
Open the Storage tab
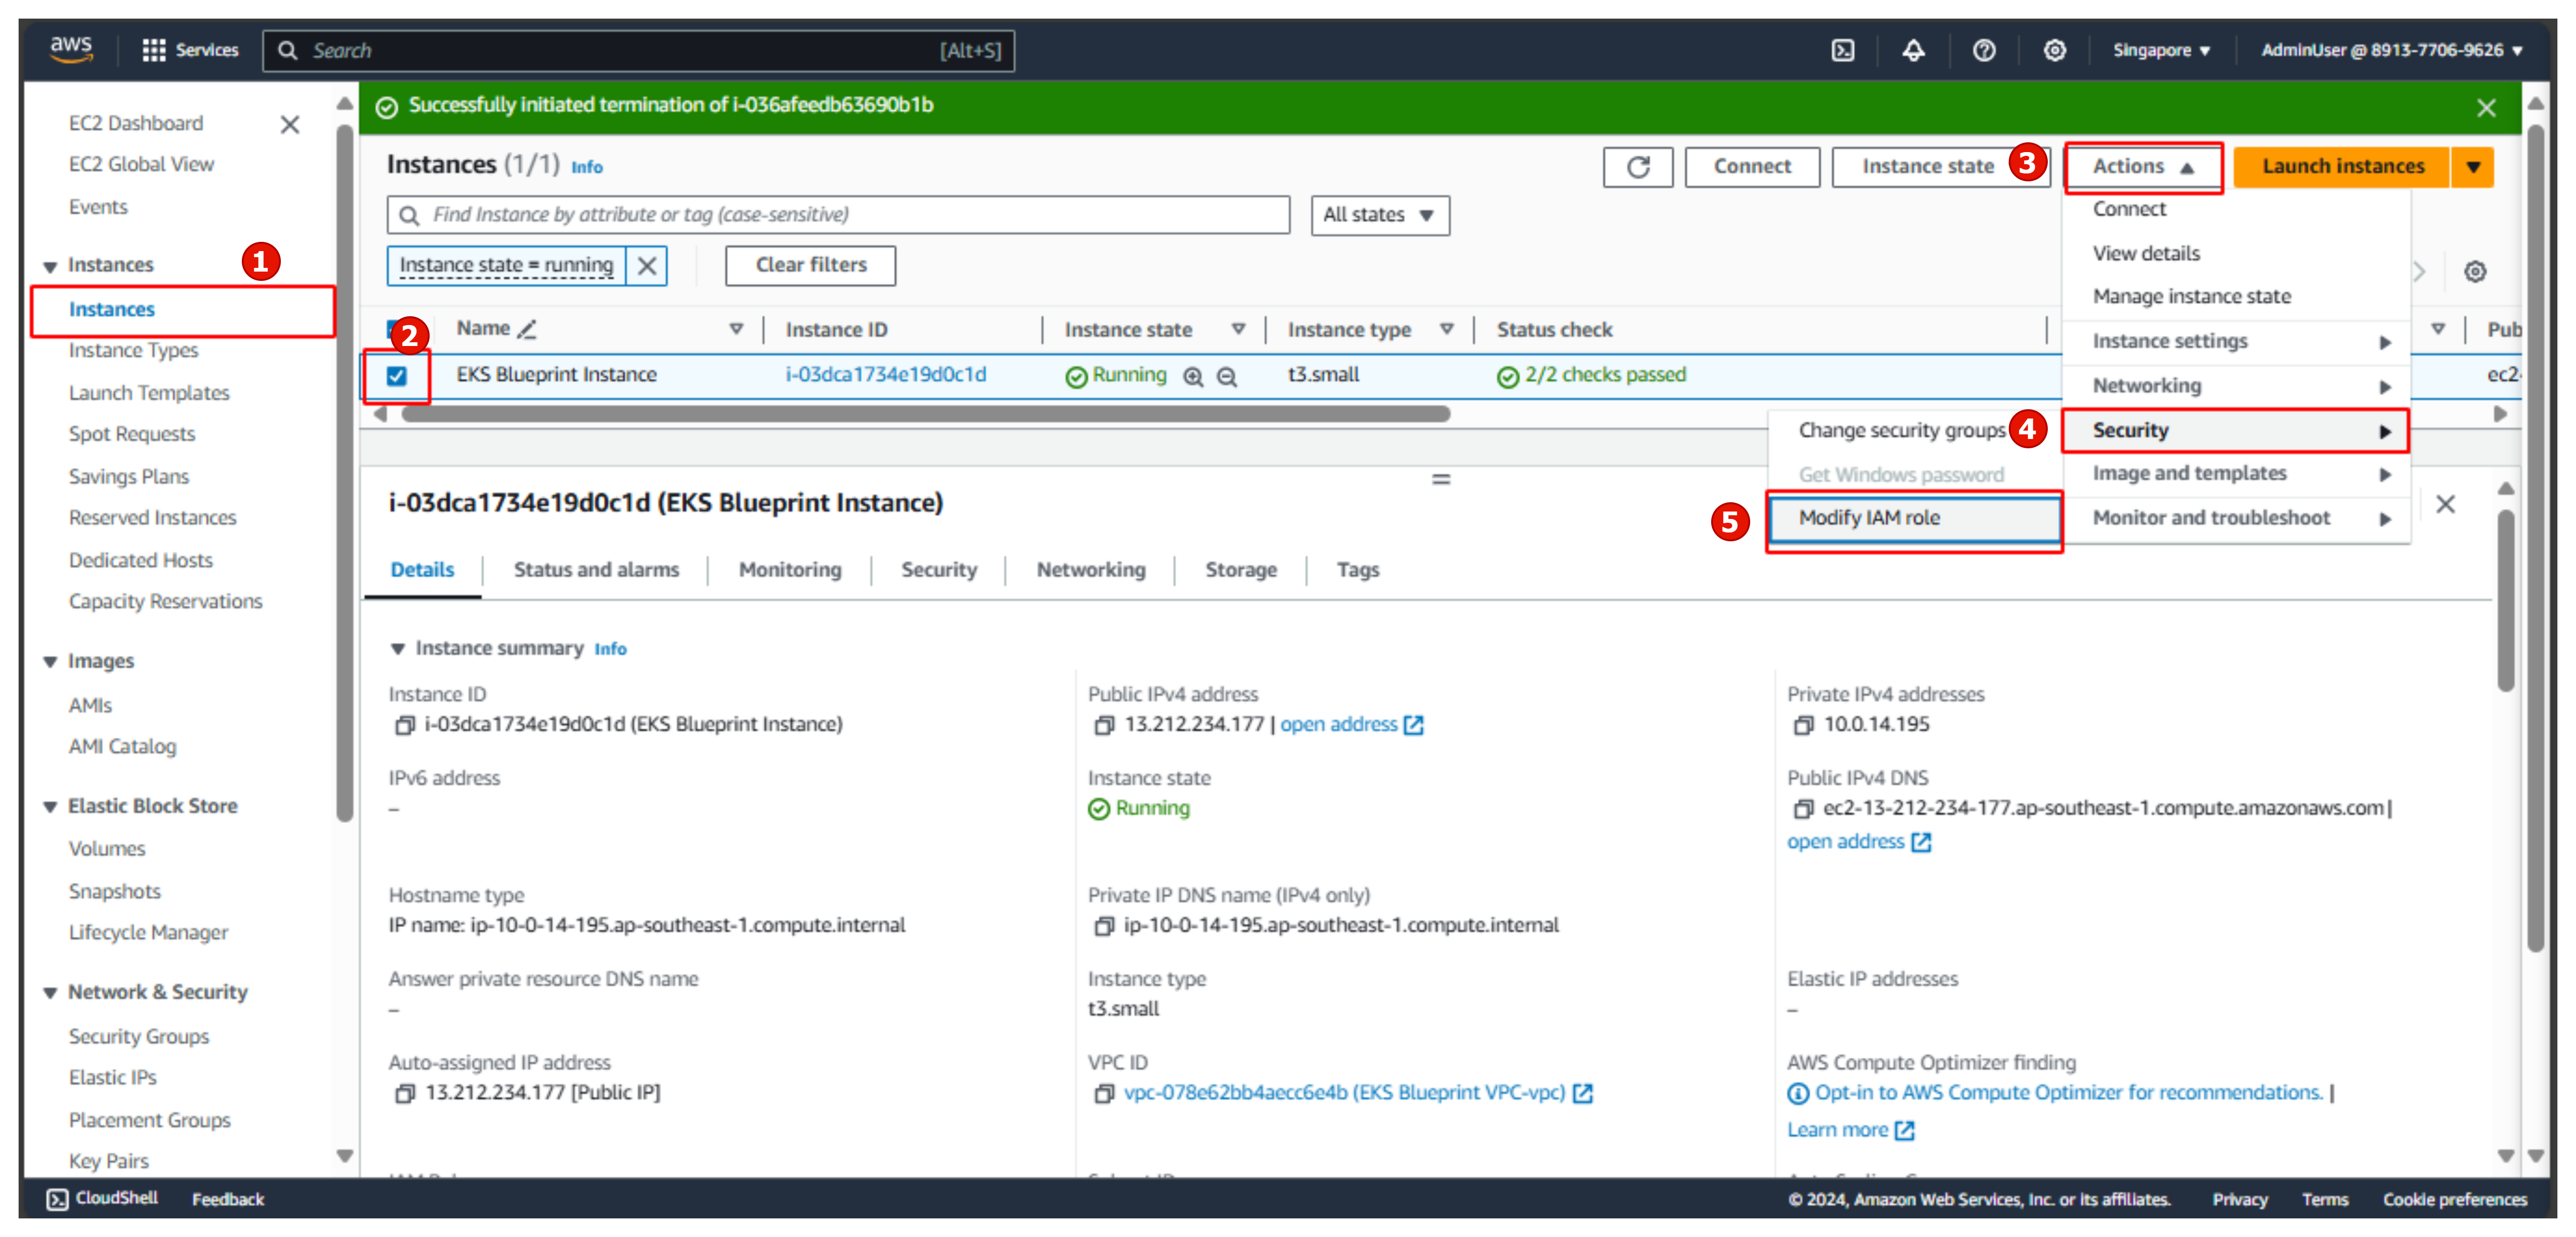point(1240,570)
